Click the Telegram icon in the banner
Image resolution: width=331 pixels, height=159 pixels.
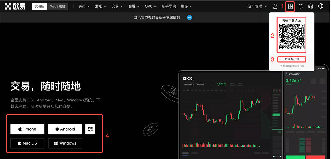pos(189,17)
